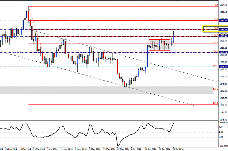
Task: Click the 100.0 Fibonacci level label
Action: 216,66
